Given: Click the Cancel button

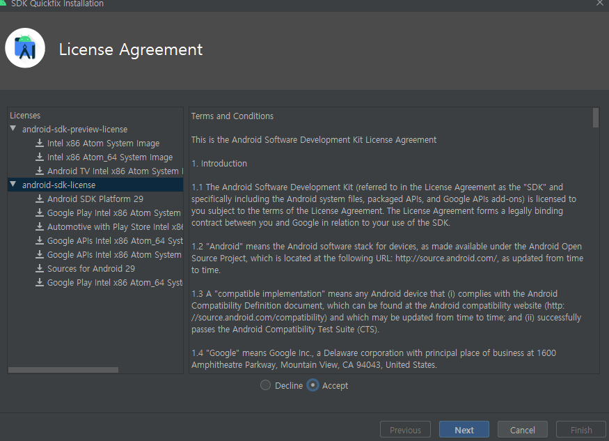Looking at the screenshot, I should (x=523, y=430).
